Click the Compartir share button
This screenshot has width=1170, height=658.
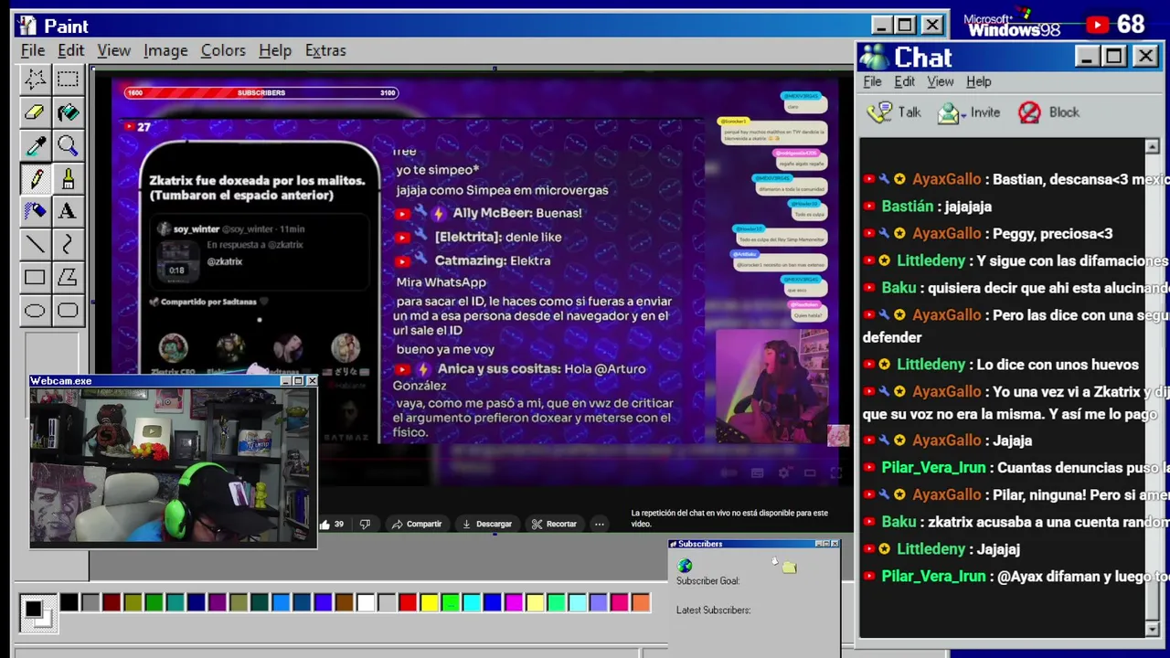point(417,524)
